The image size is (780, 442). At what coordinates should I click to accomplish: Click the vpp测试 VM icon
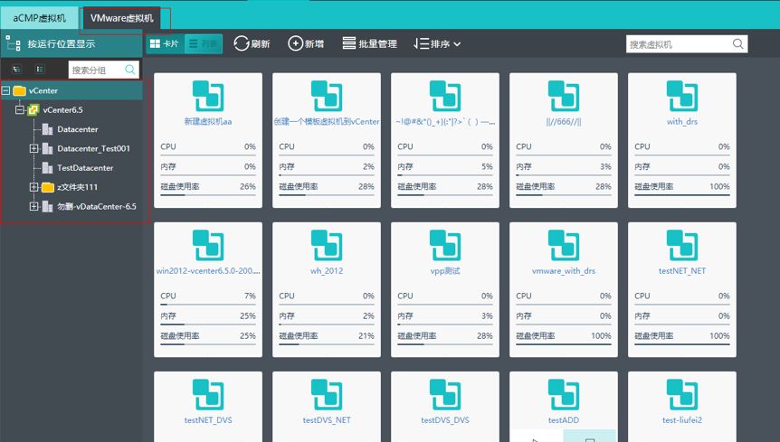[445, 245]
